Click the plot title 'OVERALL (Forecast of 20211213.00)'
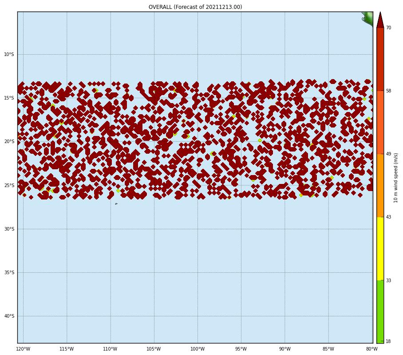Image resolution: width=403 pixels, height=355 pixels. 195,7
